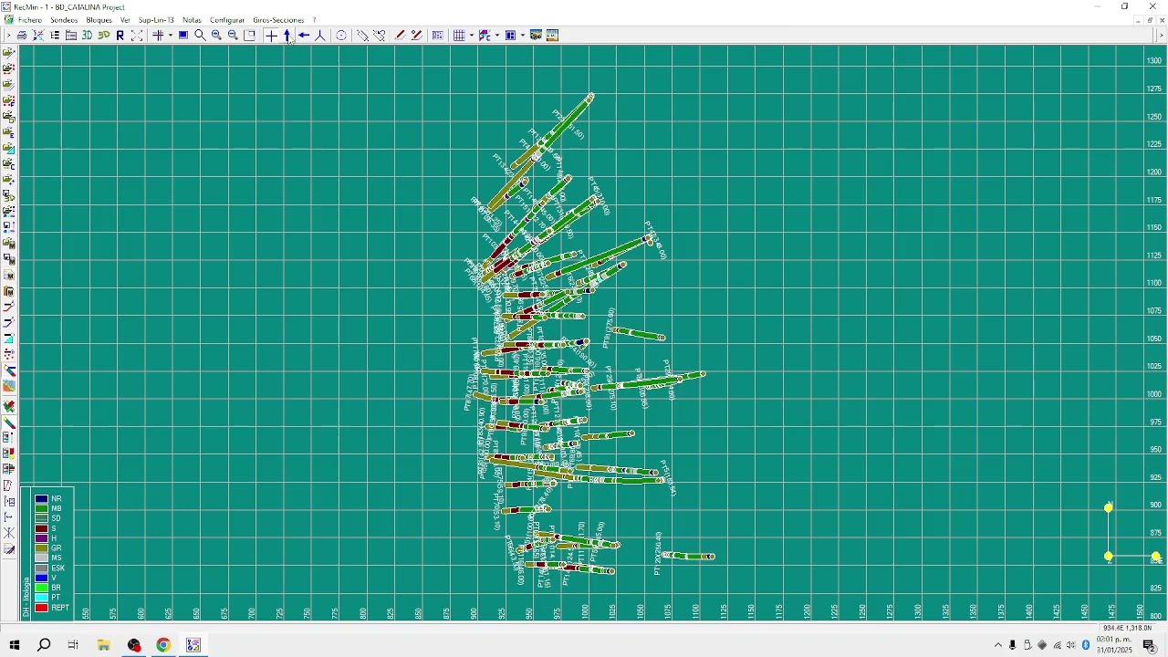
Task: Open the Fichero menu
Action: coord(29,20)
